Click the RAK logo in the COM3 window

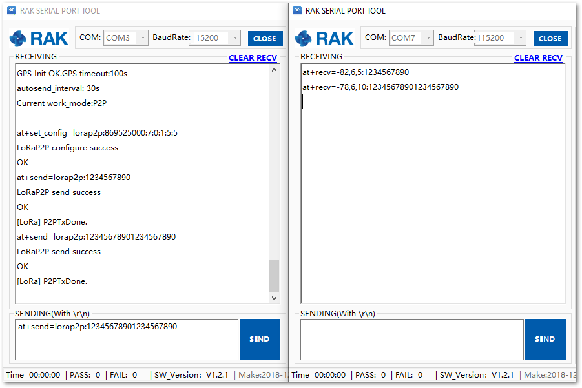pos(39,38)
